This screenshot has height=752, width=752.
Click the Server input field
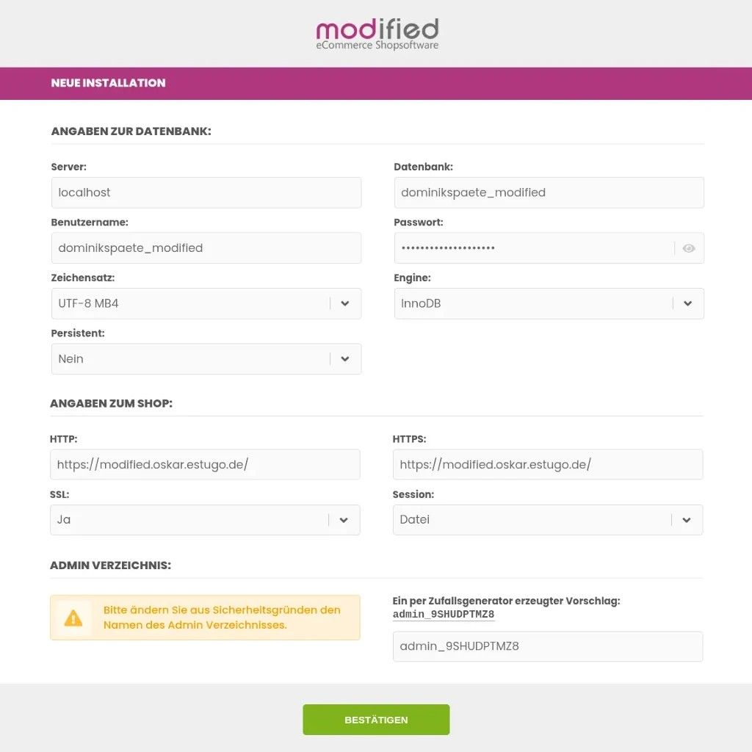[206, 192]
